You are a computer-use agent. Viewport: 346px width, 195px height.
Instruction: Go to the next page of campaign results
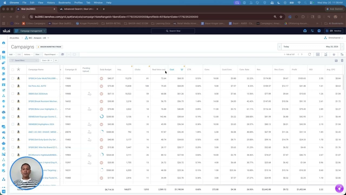[x=302, y=54]
